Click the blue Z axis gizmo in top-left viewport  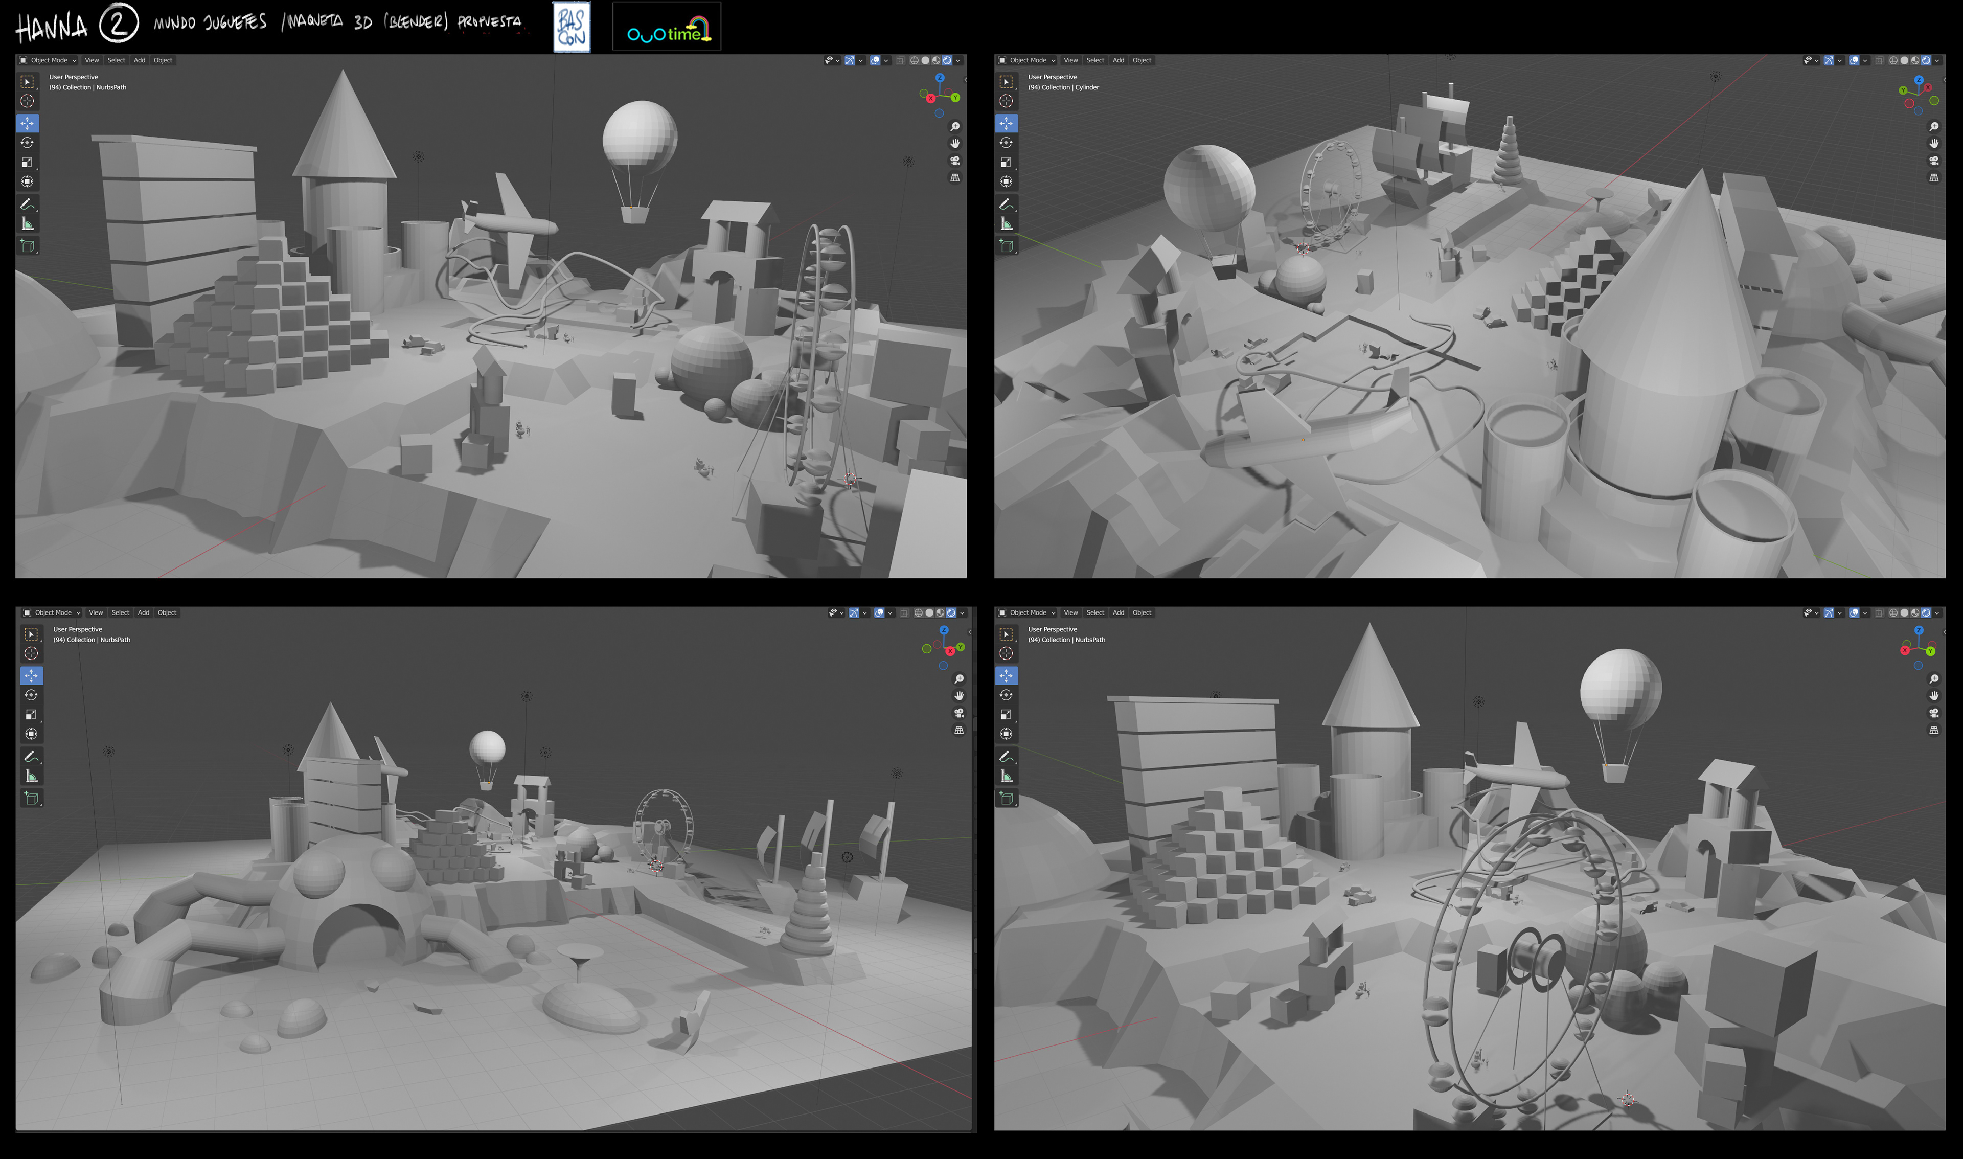(x=940, y=78)
